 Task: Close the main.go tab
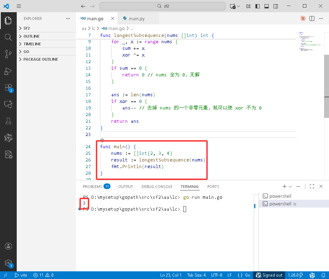113,18
